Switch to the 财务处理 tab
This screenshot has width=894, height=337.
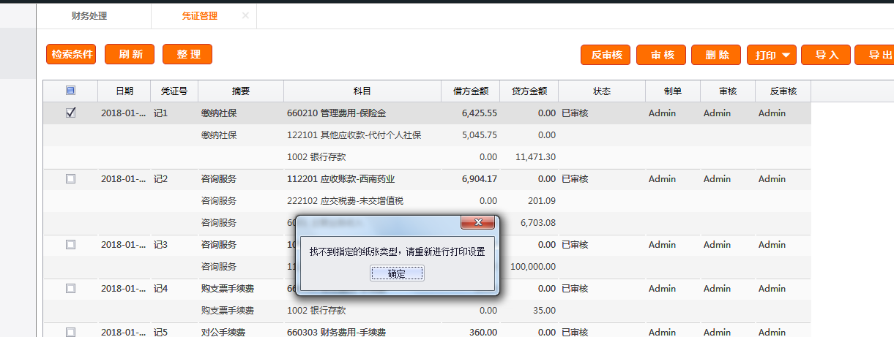(x=94, y=15)
